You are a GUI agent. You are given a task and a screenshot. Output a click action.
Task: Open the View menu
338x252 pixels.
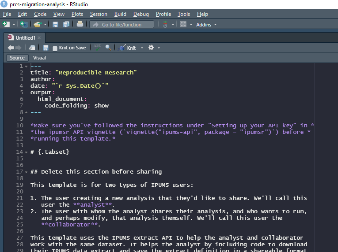[x=59, y=14]
